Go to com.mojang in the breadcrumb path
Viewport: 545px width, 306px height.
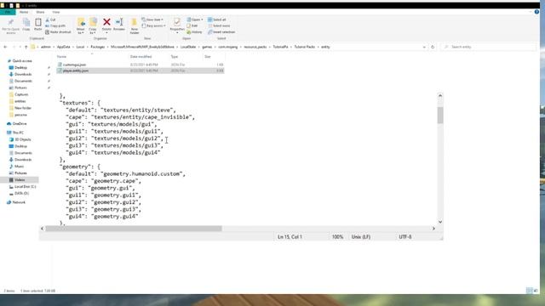coord(228,47)
